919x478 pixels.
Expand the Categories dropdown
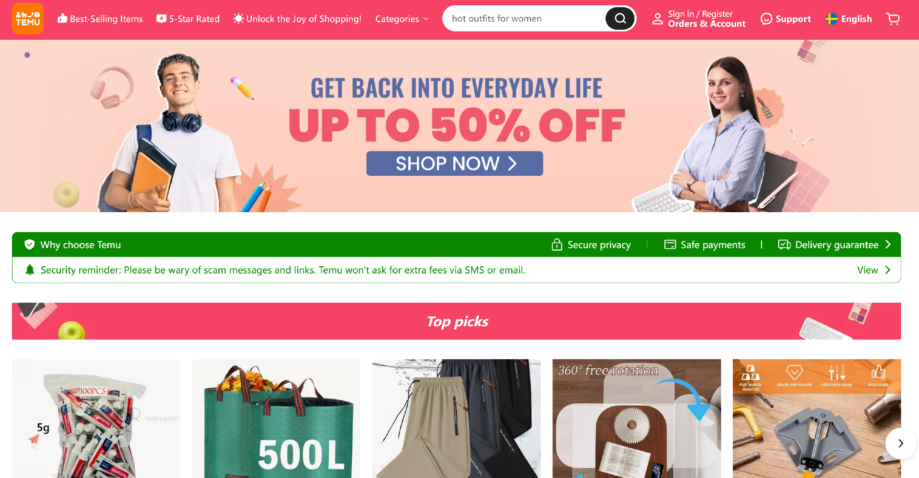point(402,19)
